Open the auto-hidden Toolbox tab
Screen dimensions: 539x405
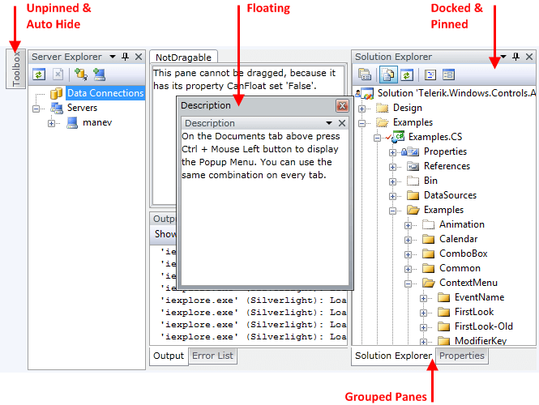16,69
